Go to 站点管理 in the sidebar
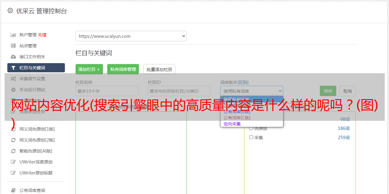Viewport: 389px width, 194px height. tap(28, 46)
